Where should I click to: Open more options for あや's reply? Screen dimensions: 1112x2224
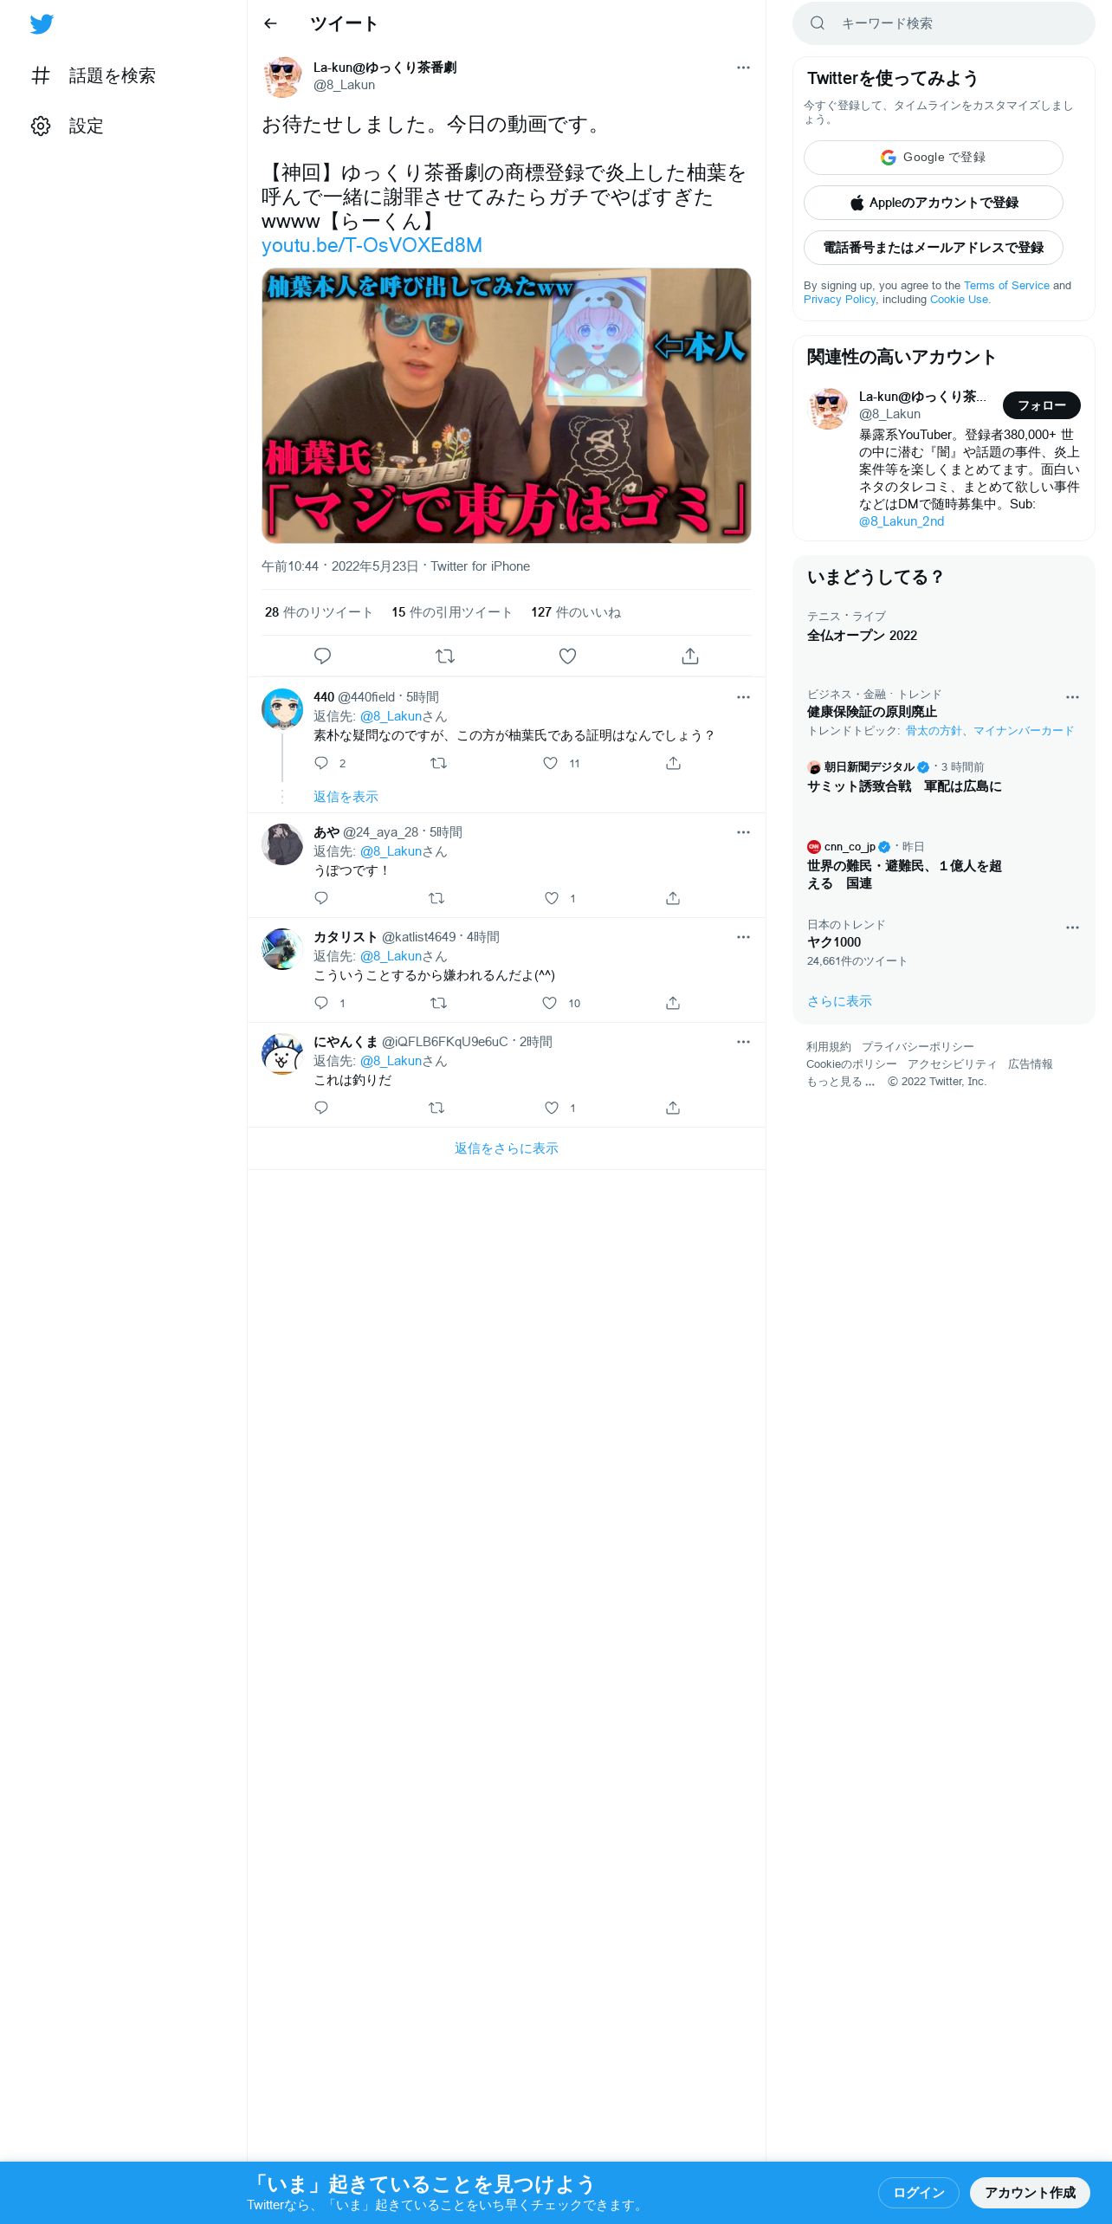pos(743,832)
